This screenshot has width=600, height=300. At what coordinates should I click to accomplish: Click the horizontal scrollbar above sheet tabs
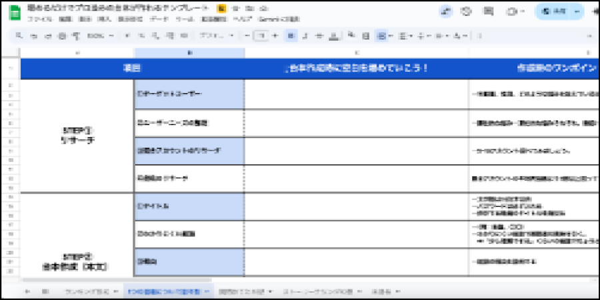(x=117, y=281)
